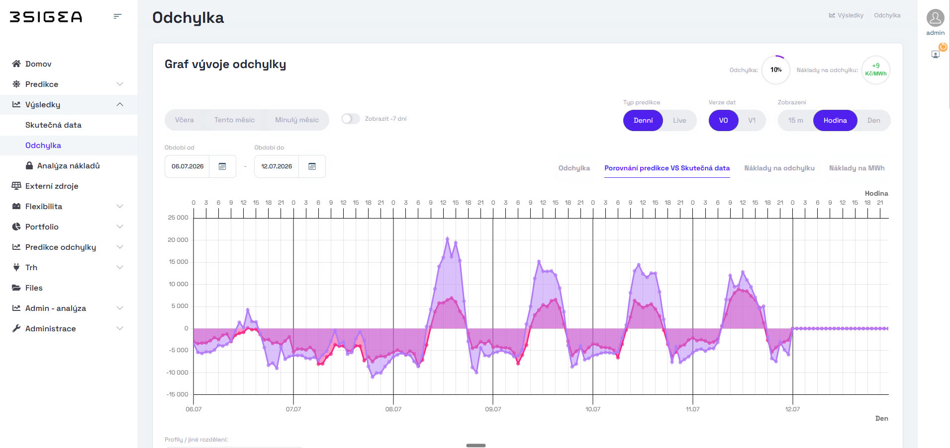This screenshot has width=950, height=448.
Task: Expand the Predikce menu chevron
Action: click(120, 84)
